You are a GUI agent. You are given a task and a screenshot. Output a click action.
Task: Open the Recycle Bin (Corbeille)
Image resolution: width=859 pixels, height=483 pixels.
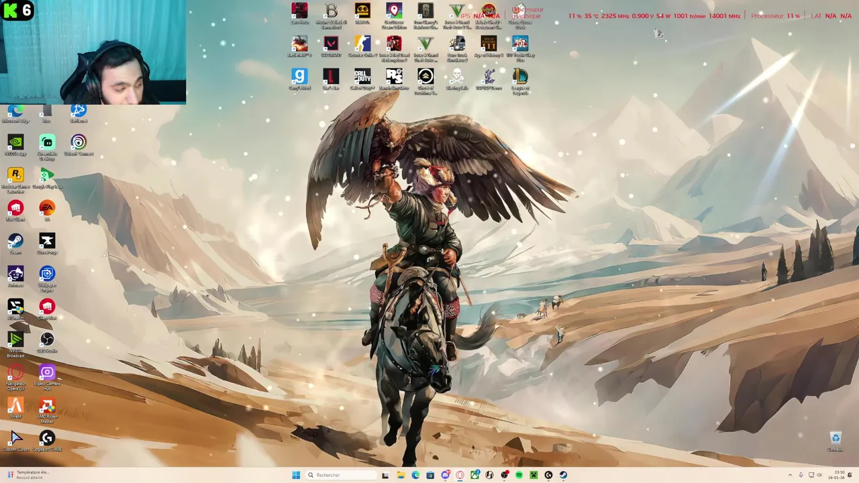point(836,441)
